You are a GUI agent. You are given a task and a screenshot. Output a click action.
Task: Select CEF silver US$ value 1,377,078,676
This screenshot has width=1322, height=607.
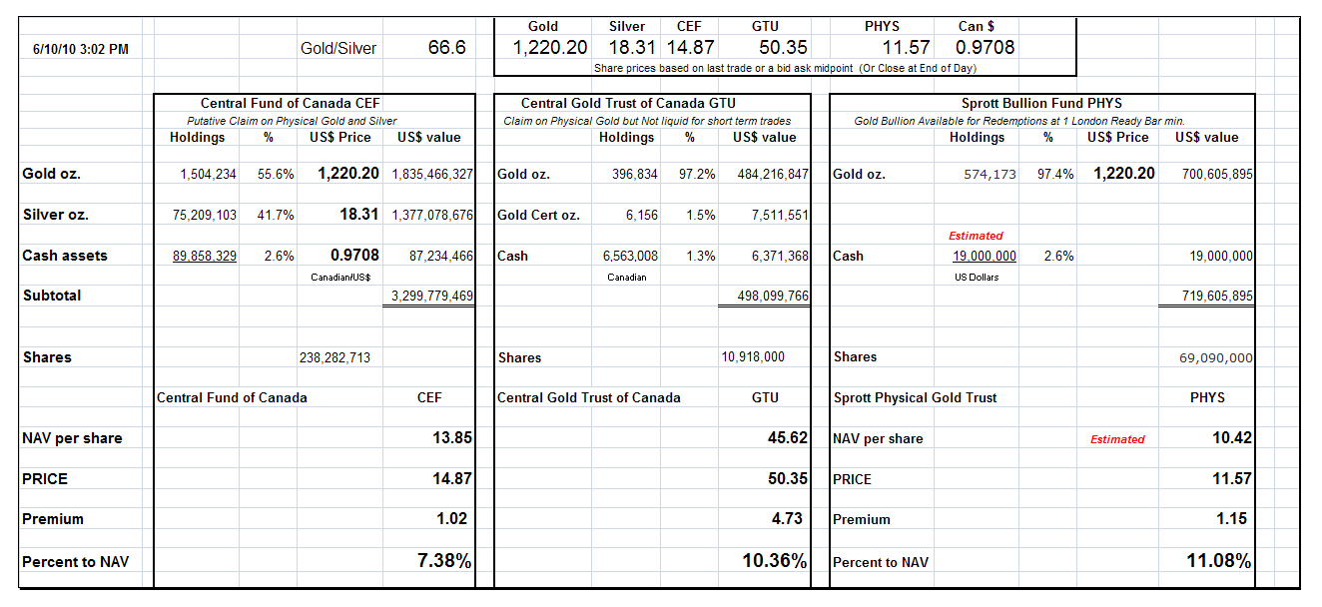click(x=432, y=215)
